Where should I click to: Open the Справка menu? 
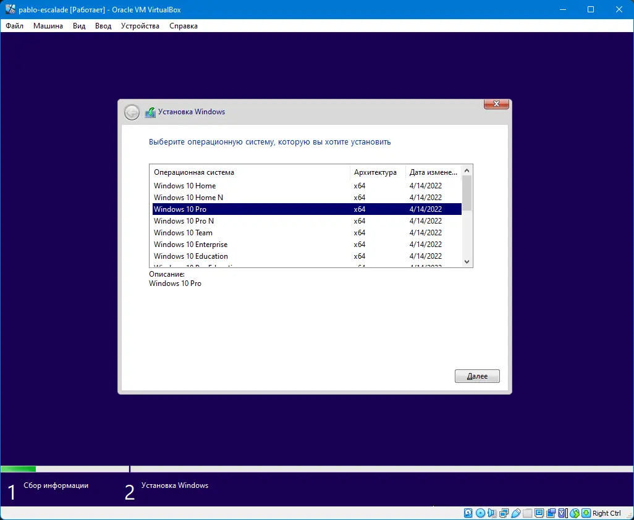point(184,26)
